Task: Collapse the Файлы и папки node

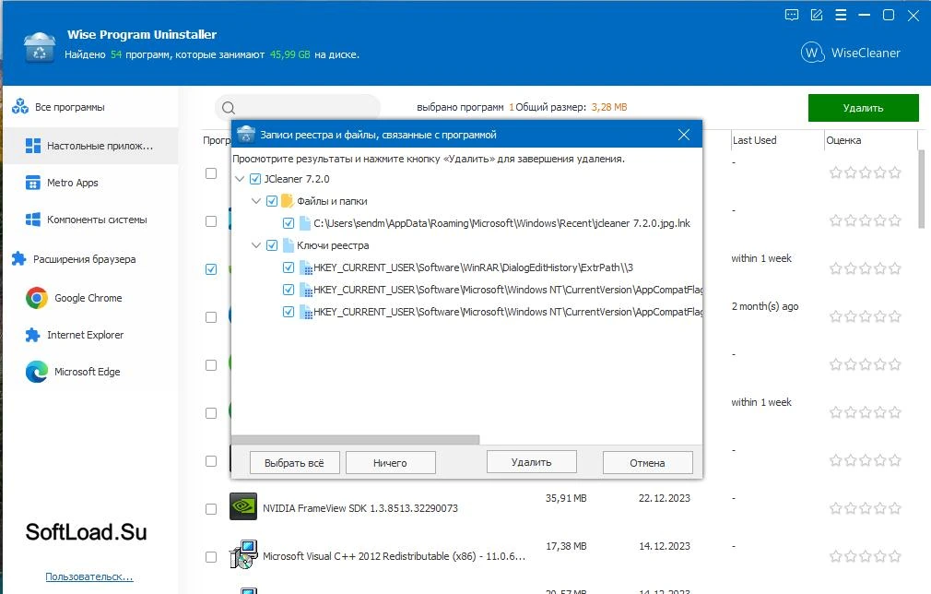Action: pos(256,201)
